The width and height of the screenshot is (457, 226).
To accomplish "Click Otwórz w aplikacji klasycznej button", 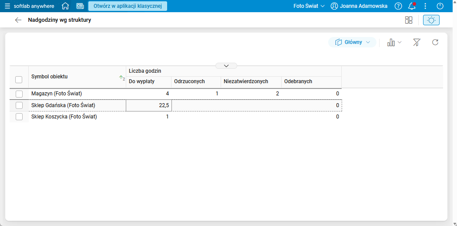I will 128,6.
